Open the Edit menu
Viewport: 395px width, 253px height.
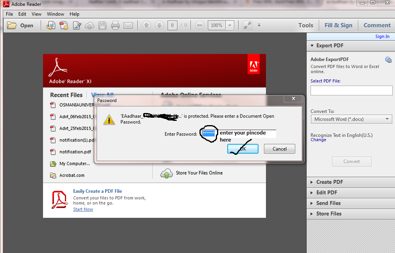point(22,14)
